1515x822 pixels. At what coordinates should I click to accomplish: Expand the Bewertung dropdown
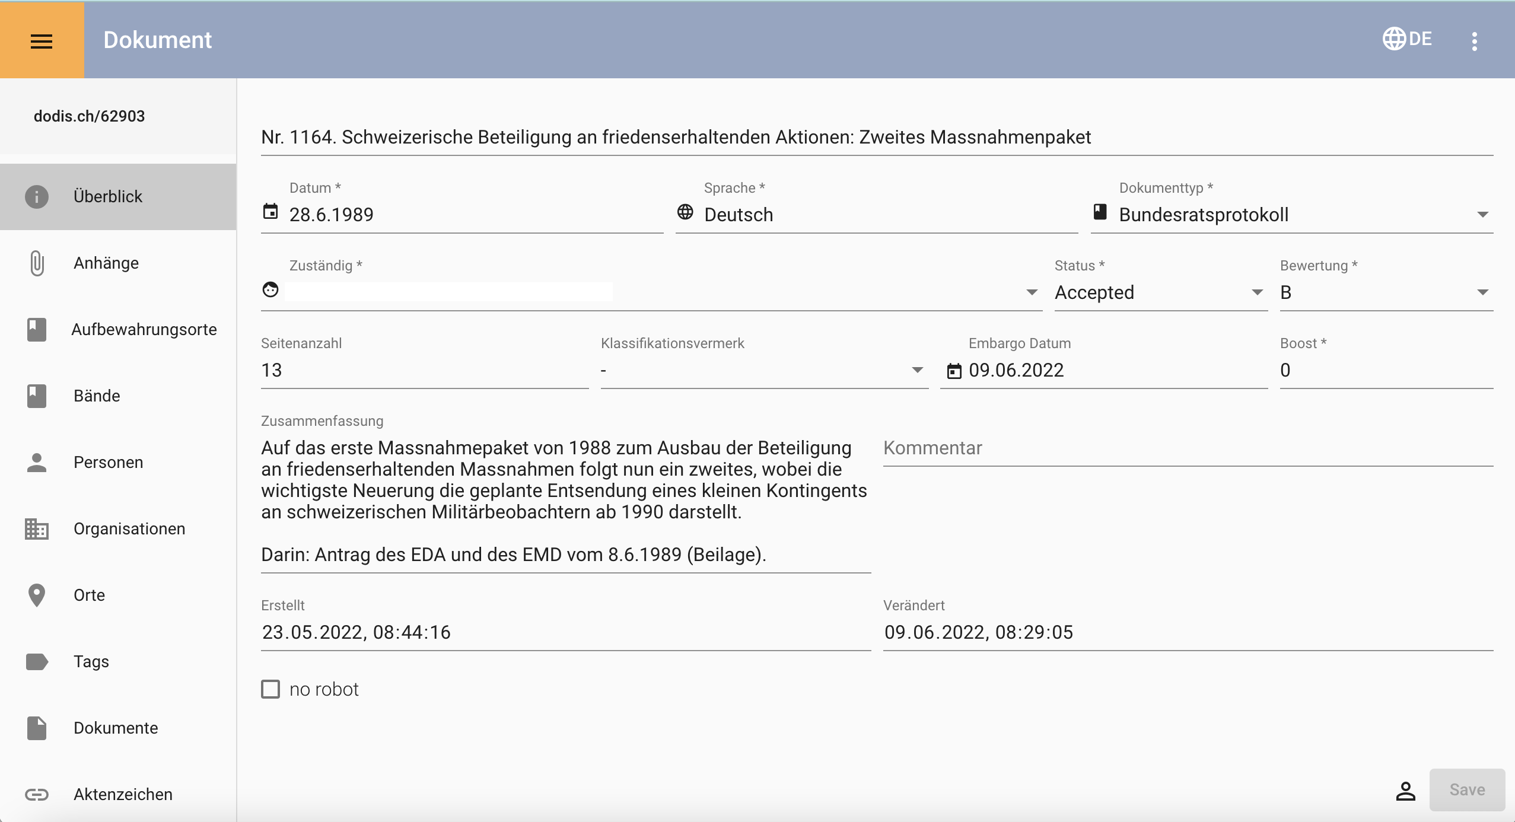[x=1482, y=292]
